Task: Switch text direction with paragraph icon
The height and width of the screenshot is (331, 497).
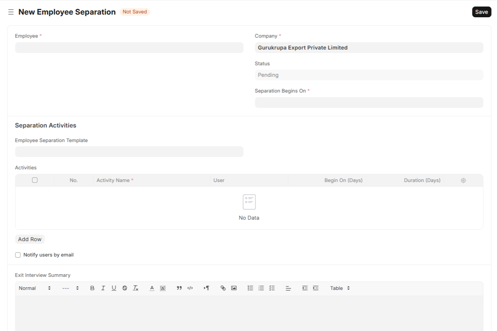Action: coord(206,288)
